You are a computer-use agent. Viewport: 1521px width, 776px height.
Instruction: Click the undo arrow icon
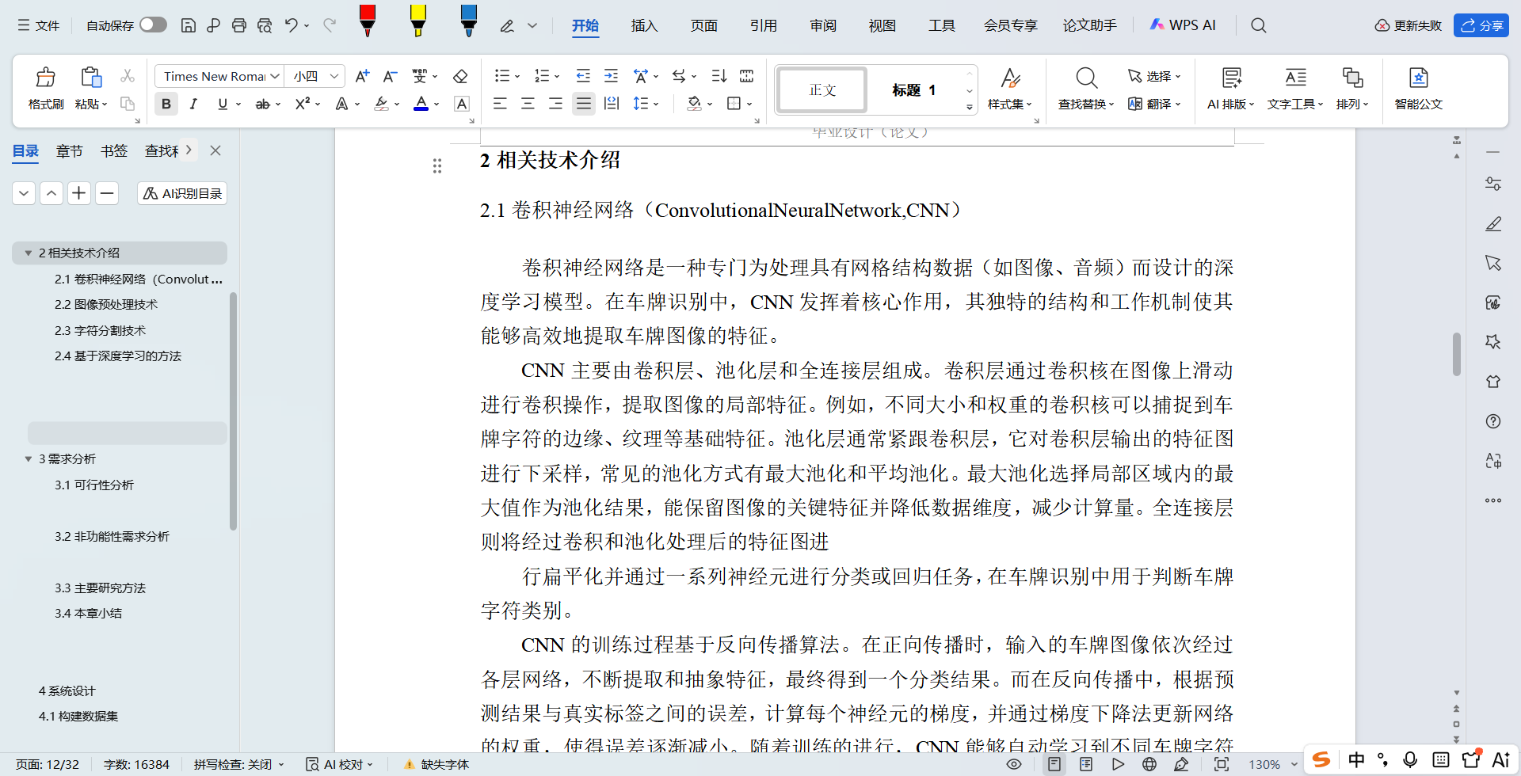pyautogui.click(x=292, y=25)
